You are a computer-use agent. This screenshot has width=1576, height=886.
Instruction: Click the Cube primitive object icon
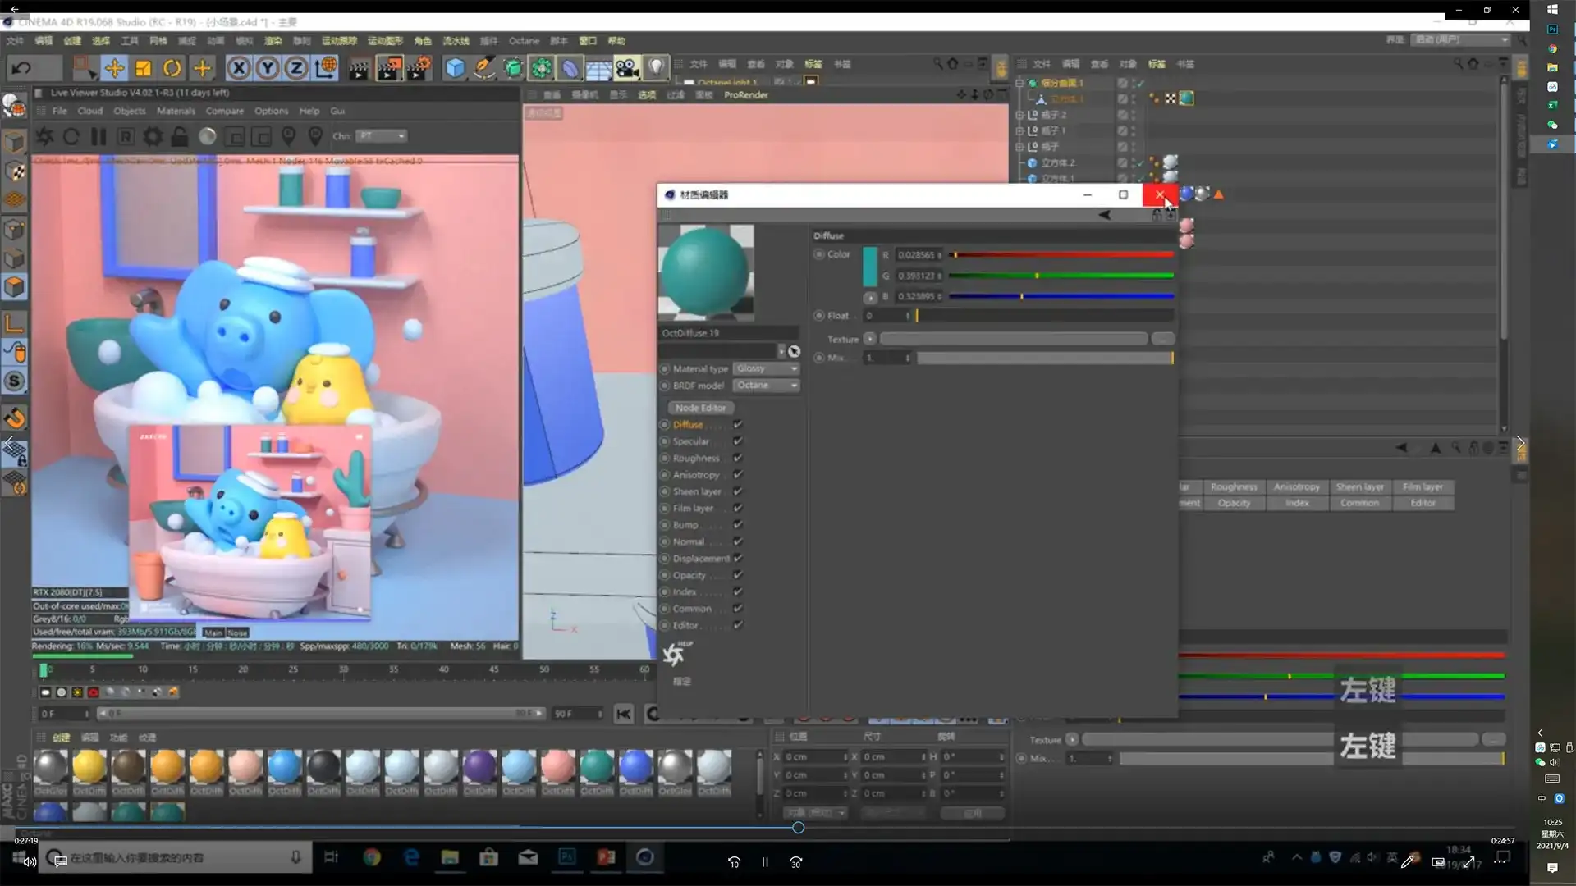(x=455, y=68)
